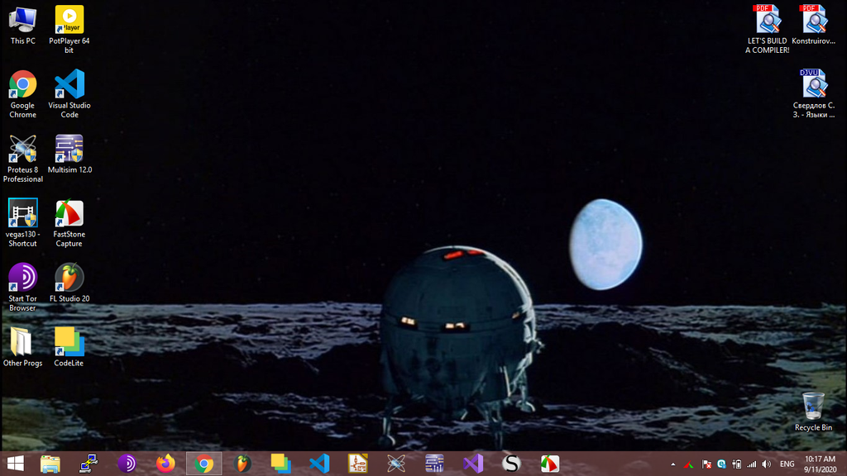Open the black S app in taskbar
This screenshot has height=476, width=847.
511,464
